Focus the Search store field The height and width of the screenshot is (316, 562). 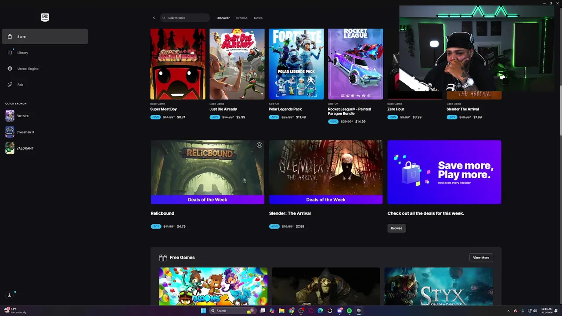tap(184, 18)
